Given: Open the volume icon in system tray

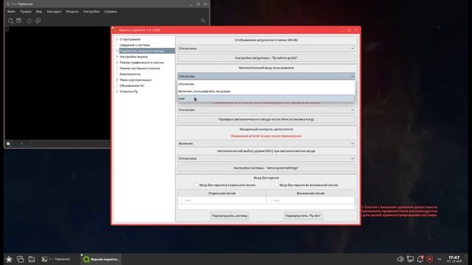Looking at the screenshot, I should click(x=400, y=259).
